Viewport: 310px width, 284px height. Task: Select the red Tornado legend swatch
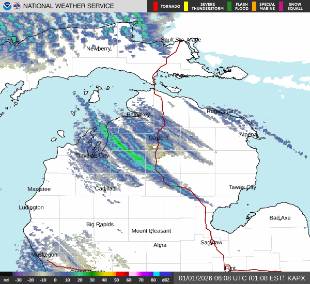[156, 6]
